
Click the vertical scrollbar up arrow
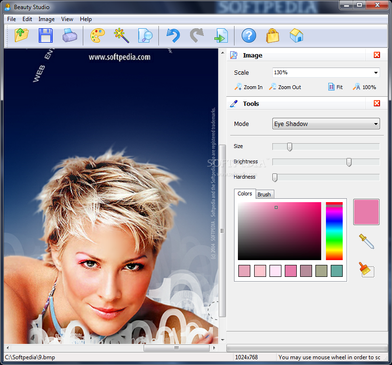(223, 53)
